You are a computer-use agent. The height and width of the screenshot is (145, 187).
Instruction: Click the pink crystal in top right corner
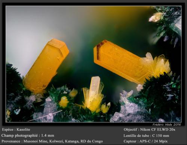click(x=156, y=17)
